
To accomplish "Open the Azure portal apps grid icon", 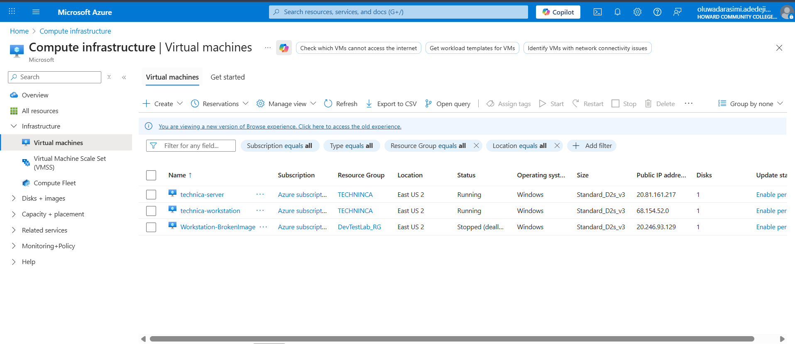I will click(12, 12).
